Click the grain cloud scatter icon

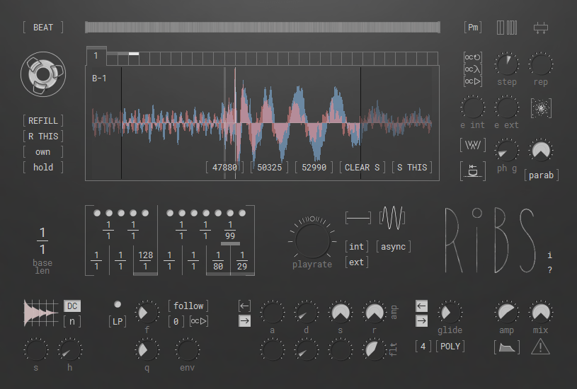click(x=541, y=108)
